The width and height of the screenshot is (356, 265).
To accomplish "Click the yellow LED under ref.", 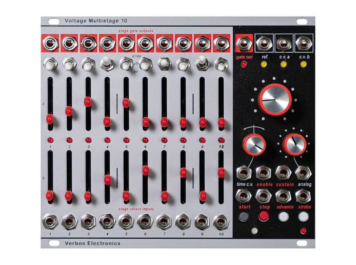I will click(264, 64).
